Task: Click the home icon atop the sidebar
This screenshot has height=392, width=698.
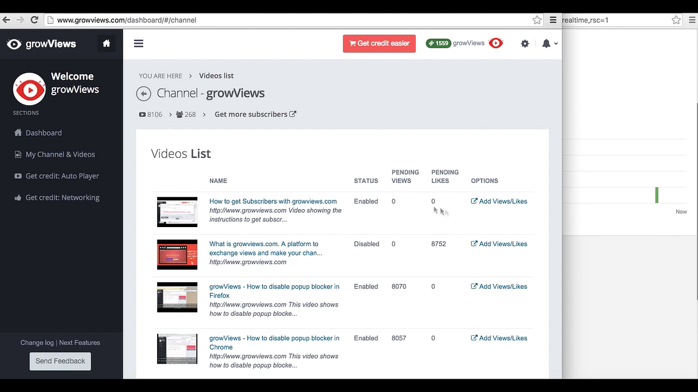Action: point(106,43)
